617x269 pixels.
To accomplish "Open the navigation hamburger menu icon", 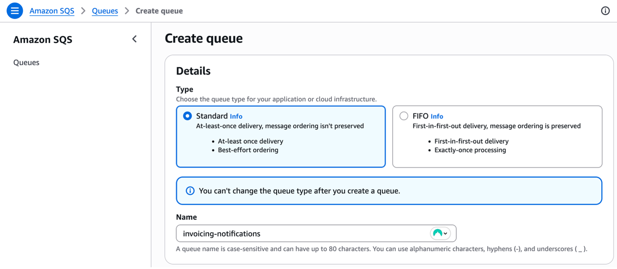I will click(x=14, y=10).
